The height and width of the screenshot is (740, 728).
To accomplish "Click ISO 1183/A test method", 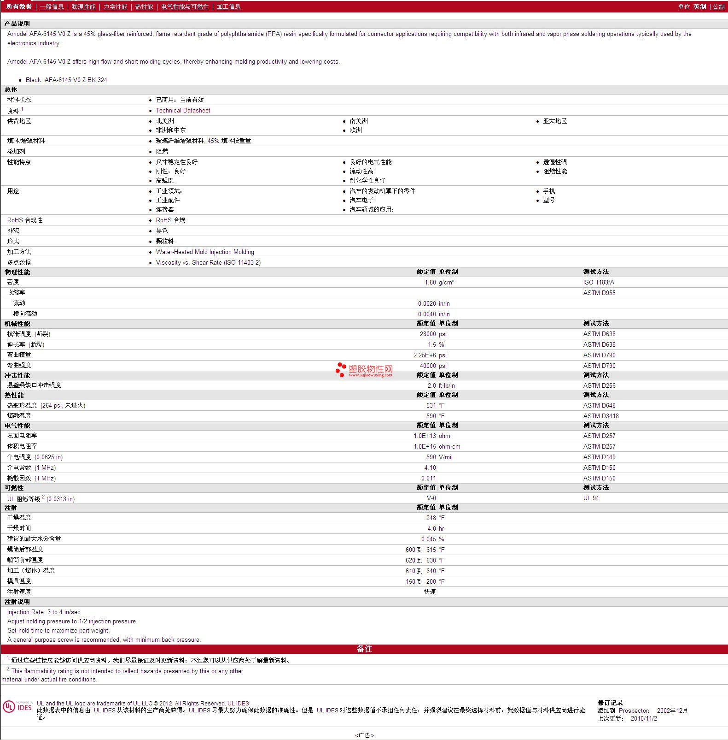I will tap(599, 283).
